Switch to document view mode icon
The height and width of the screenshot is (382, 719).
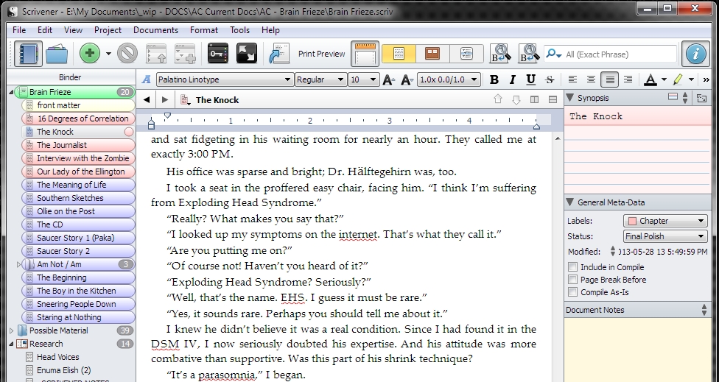[x=399, y=54]
